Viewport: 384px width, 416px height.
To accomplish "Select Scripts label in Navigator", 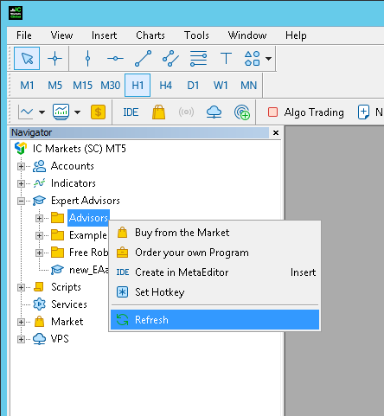I will 66,287.
